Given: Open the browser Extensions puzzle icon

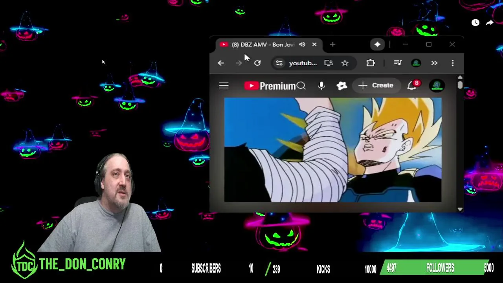Looking at the screenshot, I should 371,63.
